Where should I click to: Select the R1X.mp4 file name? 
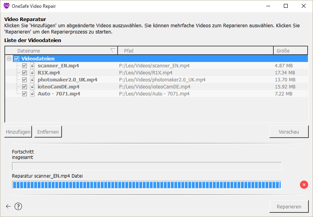(x=49, y=73)
